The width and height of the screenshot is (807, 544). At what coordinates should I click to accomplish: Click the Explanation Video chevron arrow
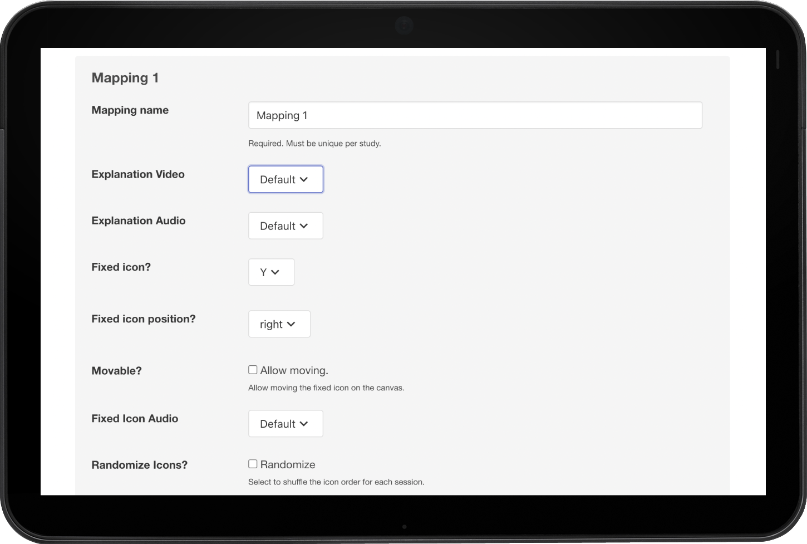click(304, 179)
